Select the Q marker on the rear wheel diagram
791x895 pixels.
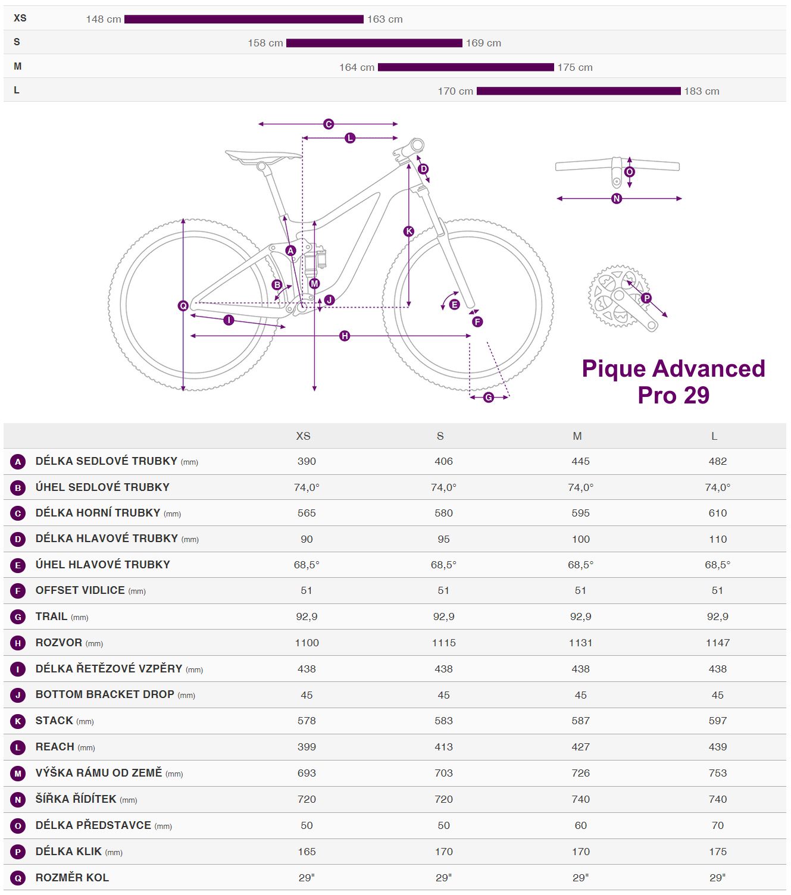click(x=183, y=306)
